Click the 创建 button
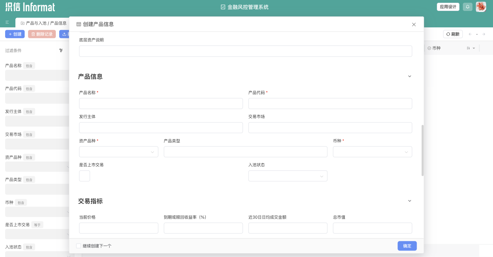The image size is (493, 257). click(15, 34)
